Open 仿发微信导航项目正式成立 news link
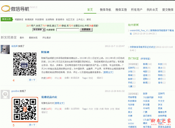The image size is (175, 128). 143,47
